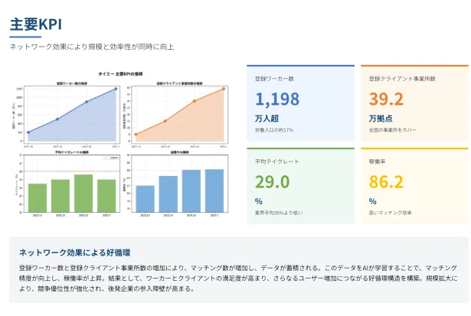
Task: Click the "万人超" unit text
Action: click(x=267, y=119)
